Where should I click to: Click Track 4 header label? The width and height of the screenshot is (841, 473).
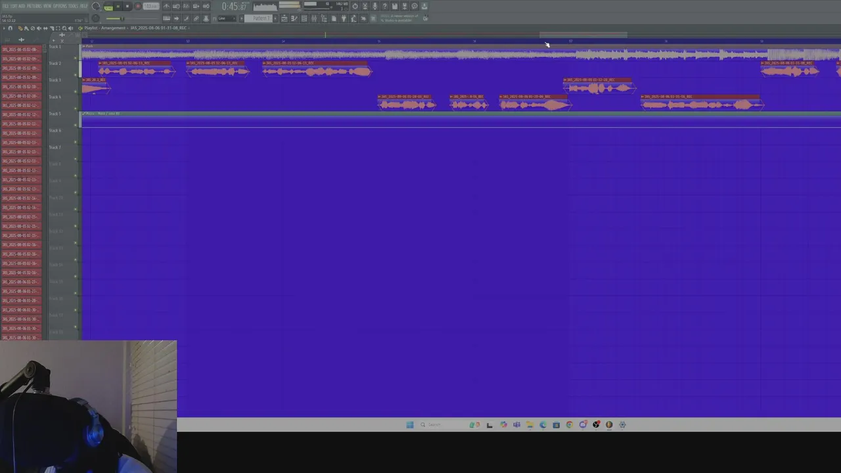pyautogui.click(x=55, y=97)
